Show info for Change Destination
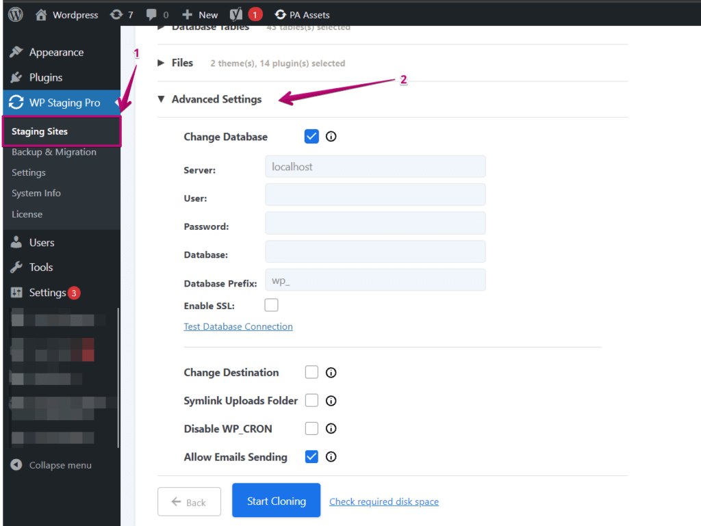 tap(331, 372)
